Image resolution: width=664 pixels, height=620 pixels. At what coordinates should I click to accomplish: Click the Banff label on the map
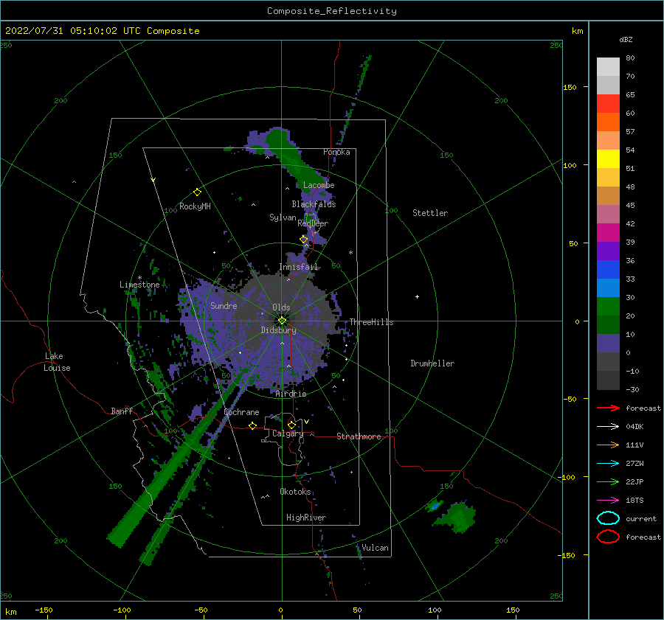coord(122,411)
